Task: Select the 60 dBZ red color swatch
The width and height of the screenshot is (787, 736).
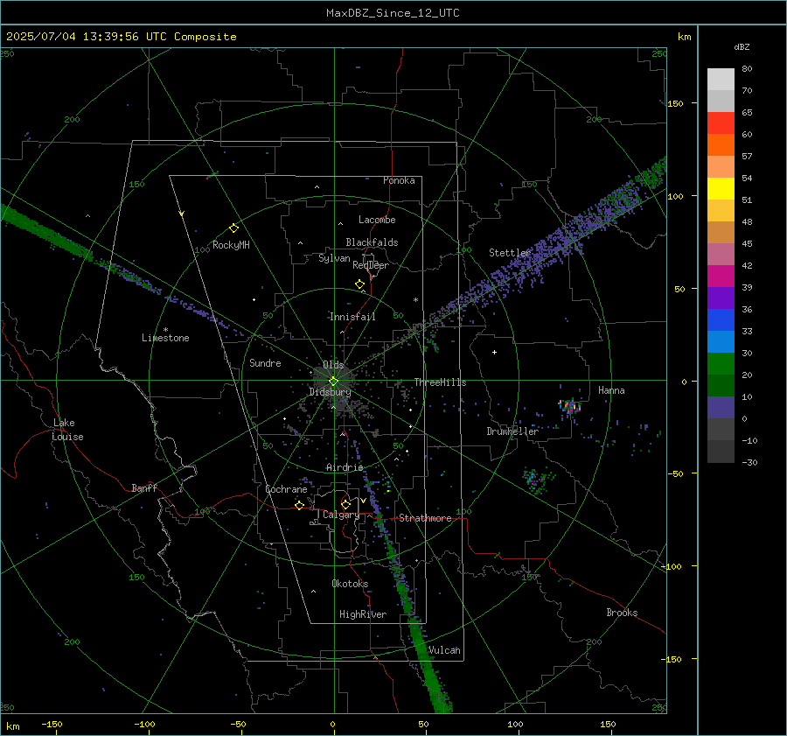Action: [x=721, y=123]
